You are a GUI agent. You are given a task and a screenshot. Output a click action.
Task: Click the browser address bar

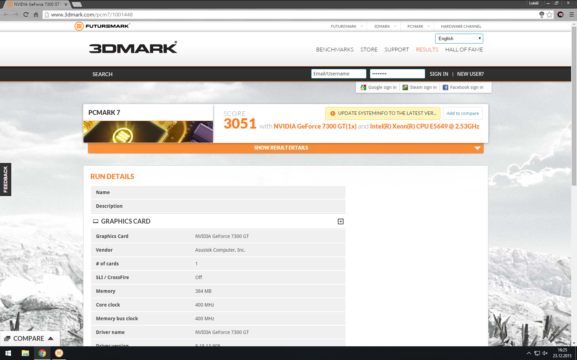click(292, 14)
